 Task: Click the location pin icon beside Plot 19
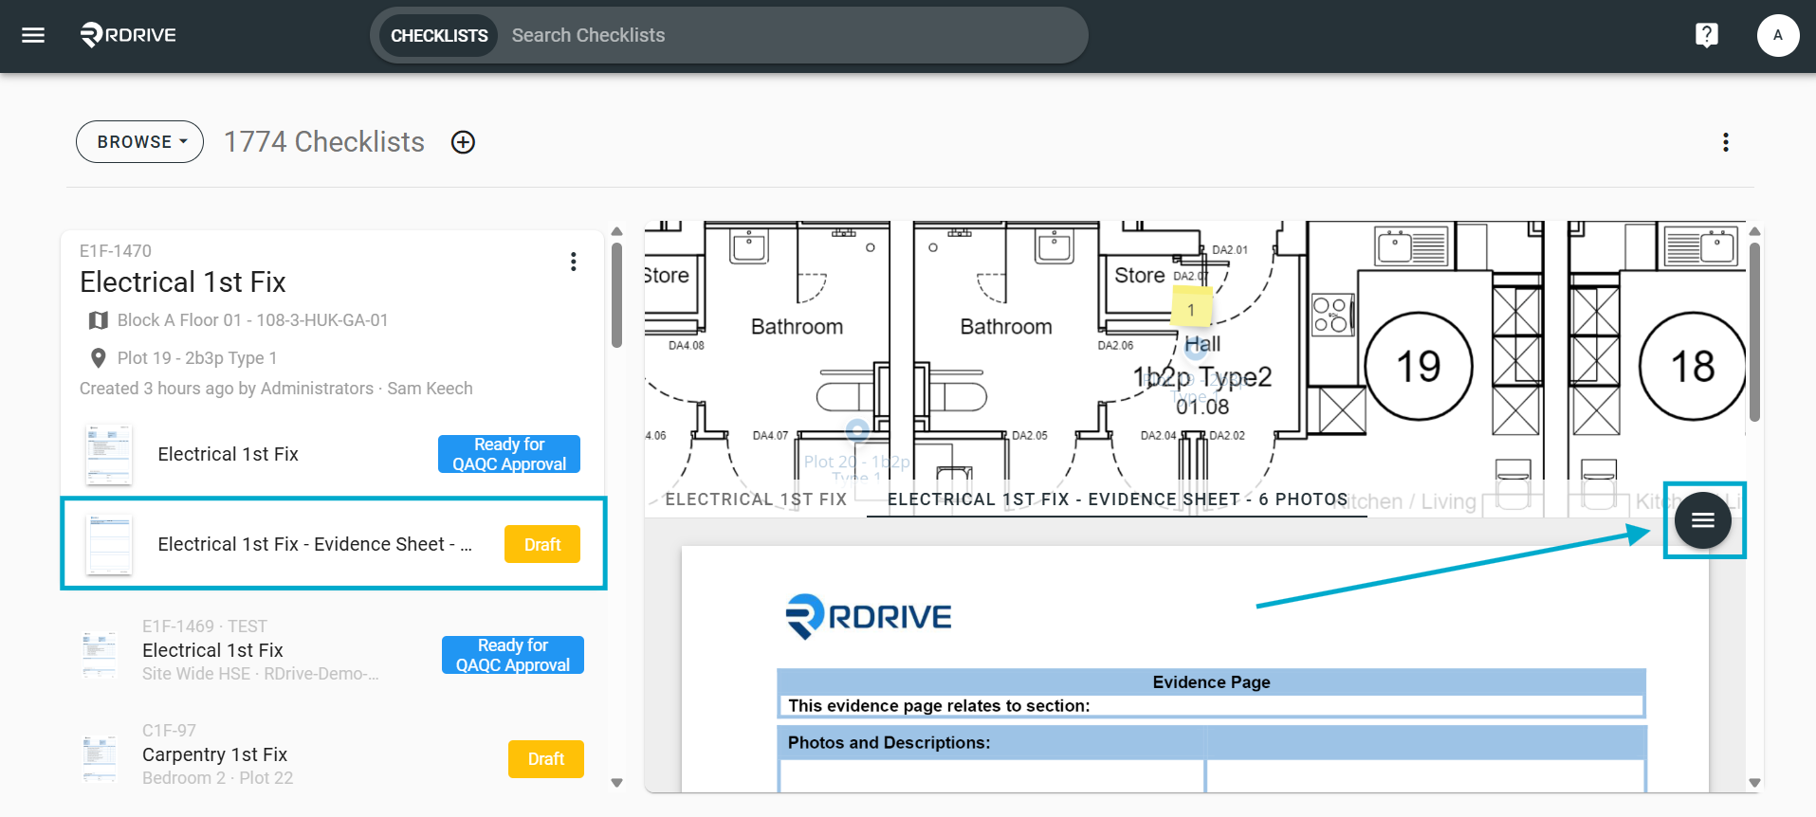pos(98,358)
